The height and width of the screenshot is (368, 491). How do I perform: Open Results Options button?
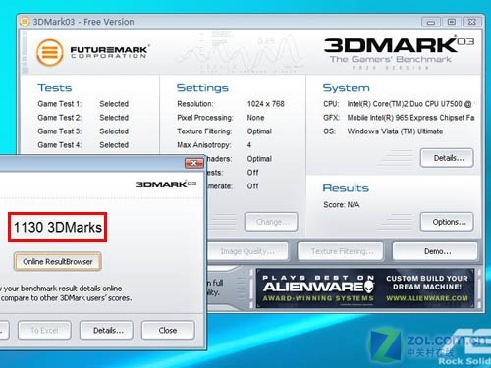447,222
